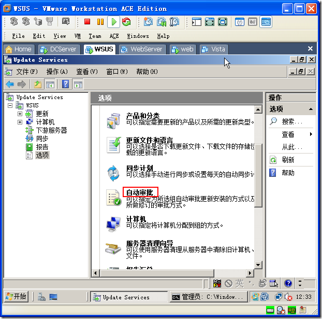This screenshot has width=322, height=319.
Task: Click the 同步计划 clock icon
Action: (113, 173)
